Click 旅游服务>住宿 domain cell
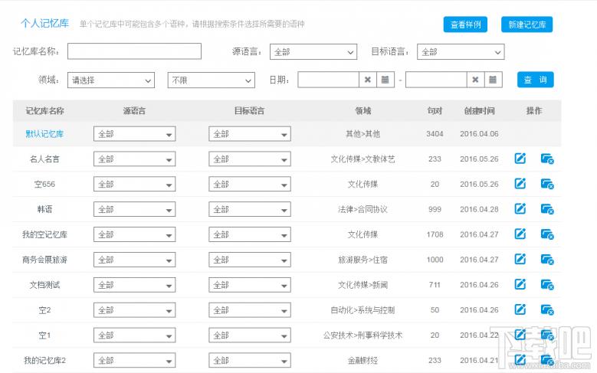597x373 pixels. pyautogui.click(x=362, y=260)
